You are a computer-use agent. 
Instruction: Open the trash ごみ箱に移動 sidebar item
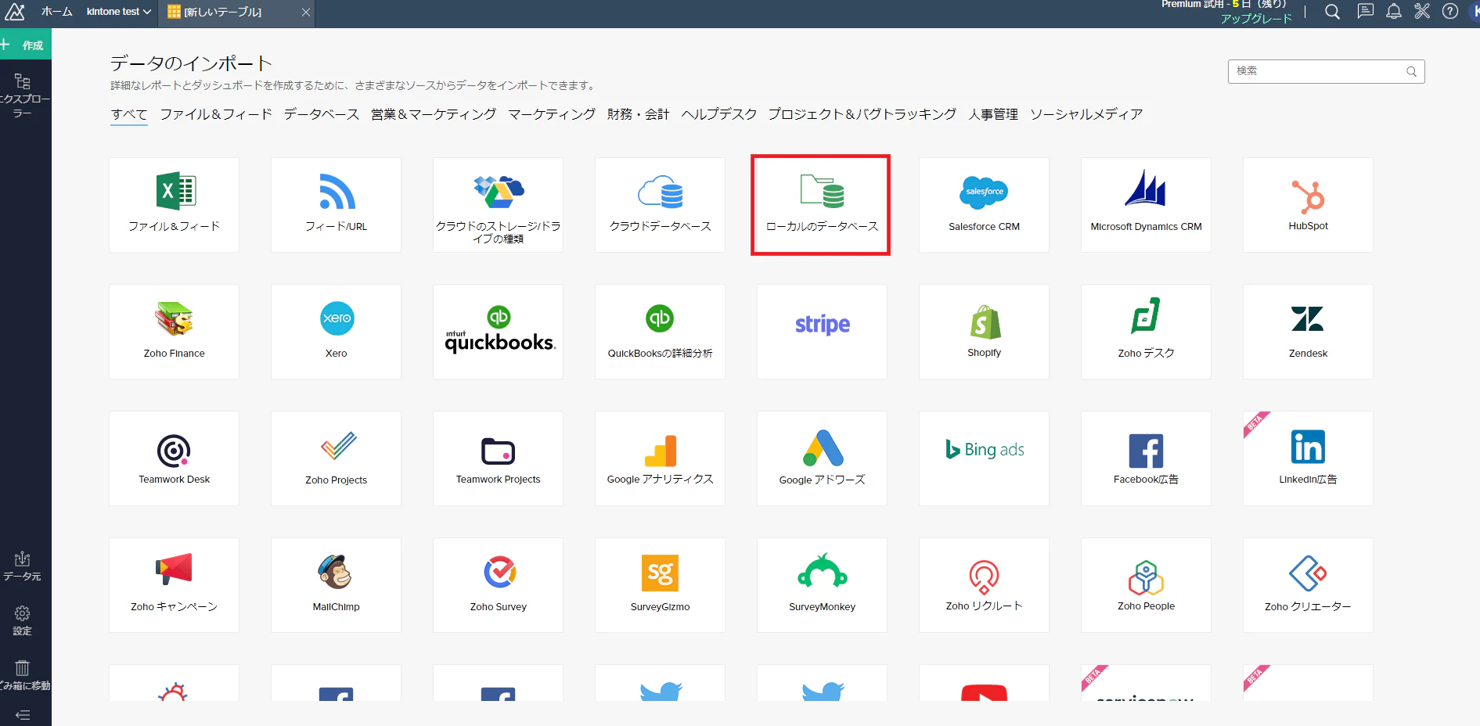(23, 676)
